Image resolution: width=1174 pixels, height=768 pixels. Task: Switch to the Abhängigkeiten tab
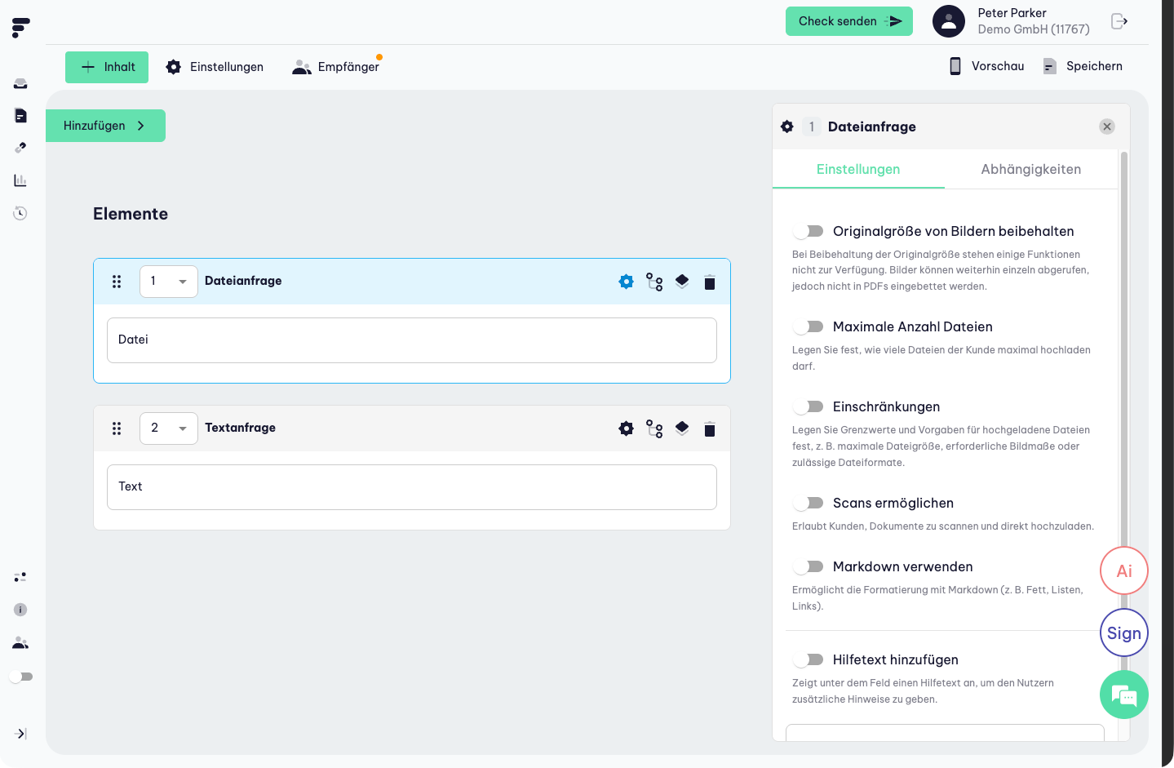pyautogui.click(x=1030, y=169)
